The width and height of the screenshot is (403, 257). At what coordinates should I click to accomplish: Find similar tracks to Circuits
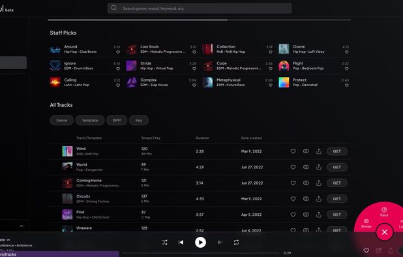click(306, 199)
